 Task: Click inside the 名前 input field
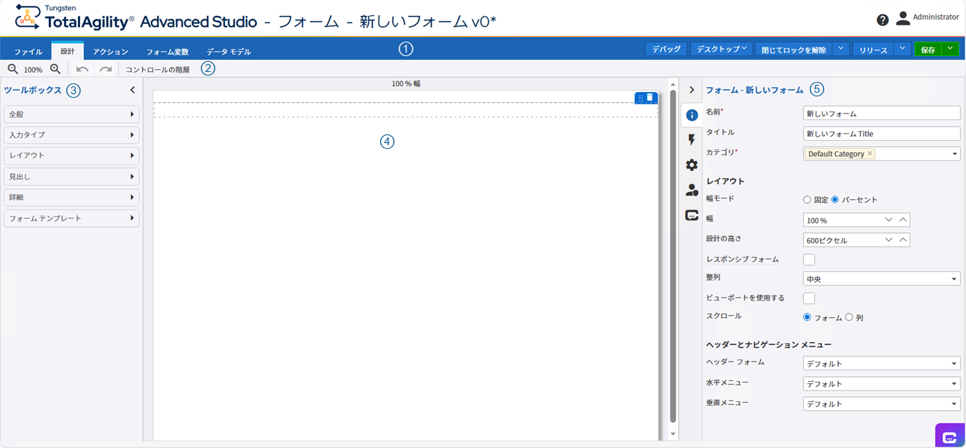(x=881, y=112)
